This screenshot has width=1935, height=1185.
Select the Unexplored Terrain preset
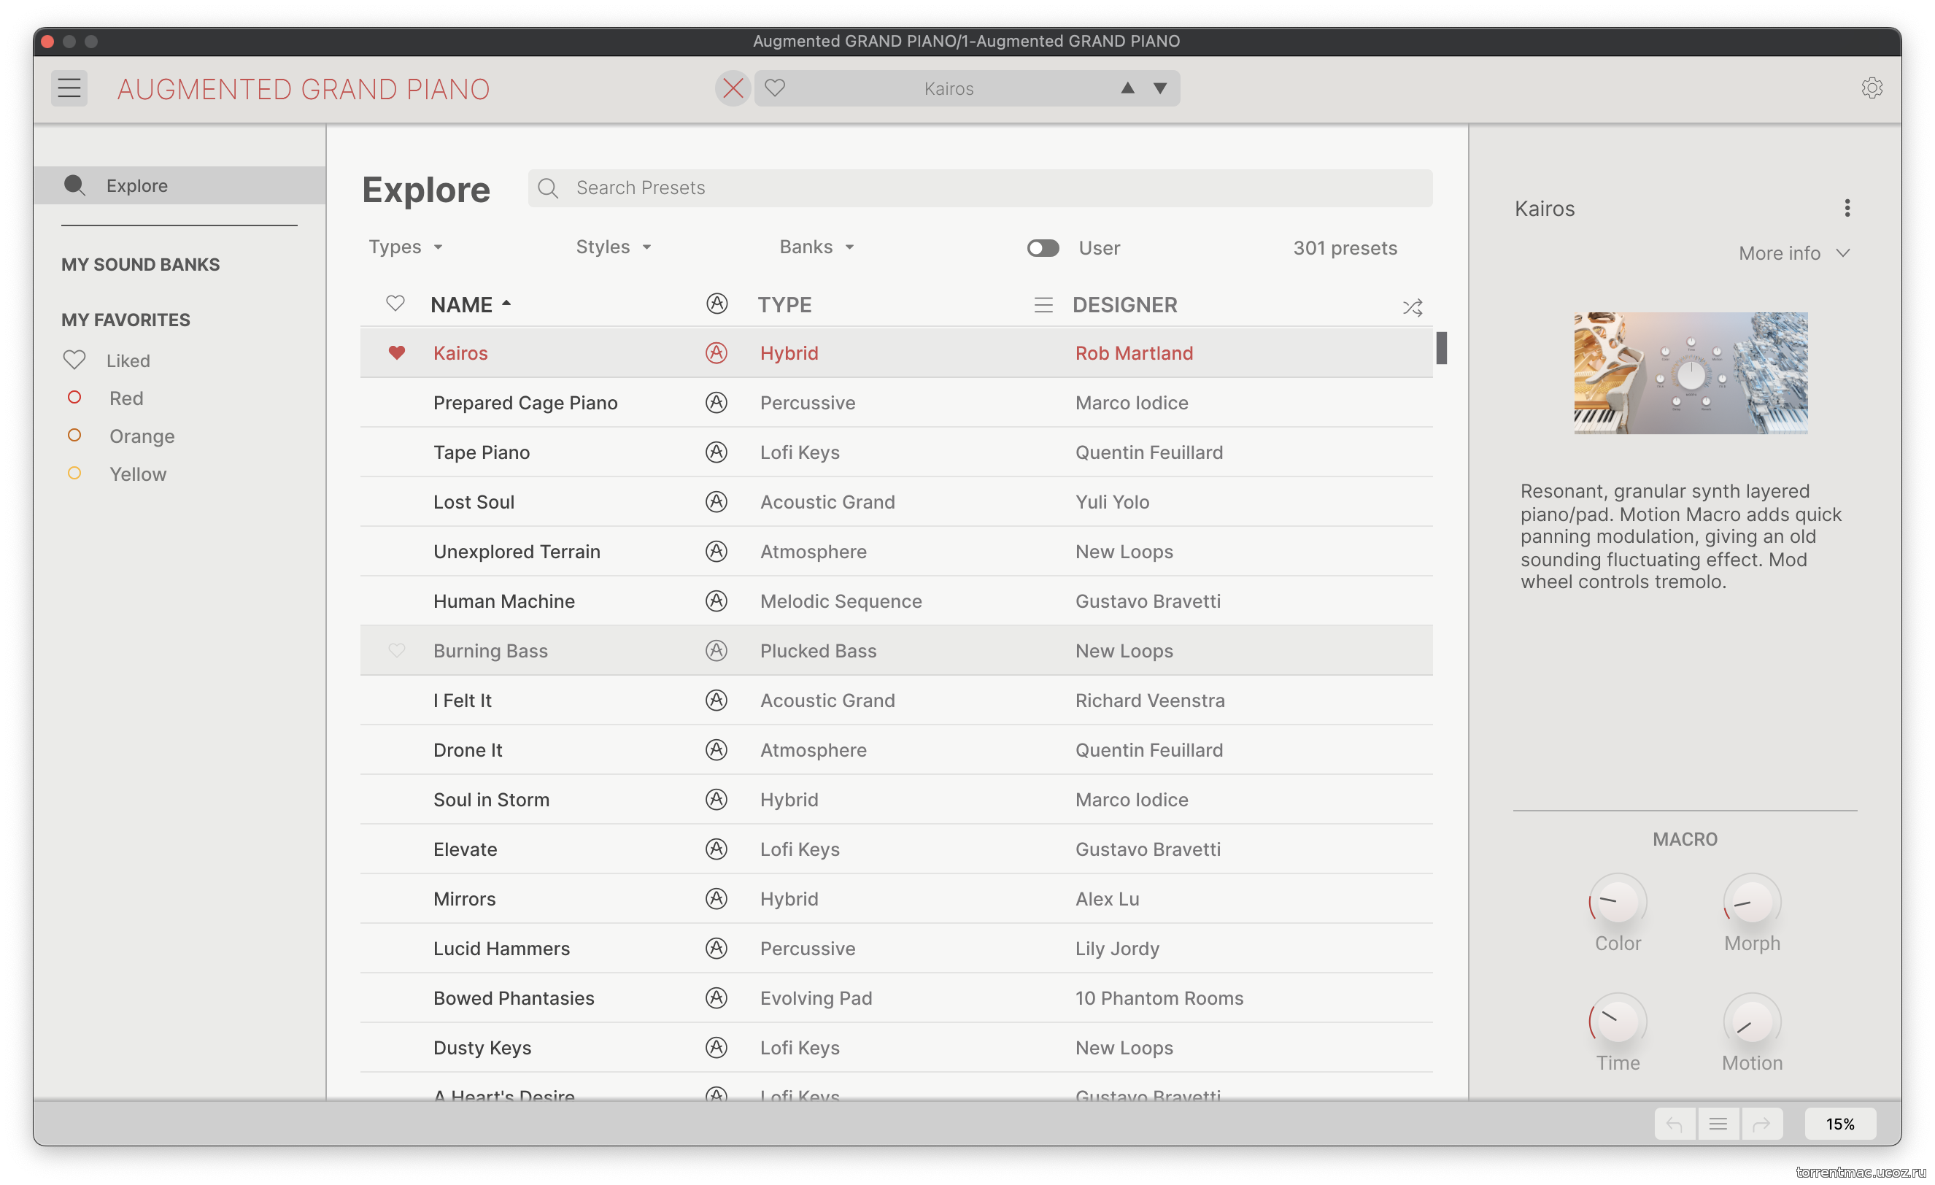896,550
